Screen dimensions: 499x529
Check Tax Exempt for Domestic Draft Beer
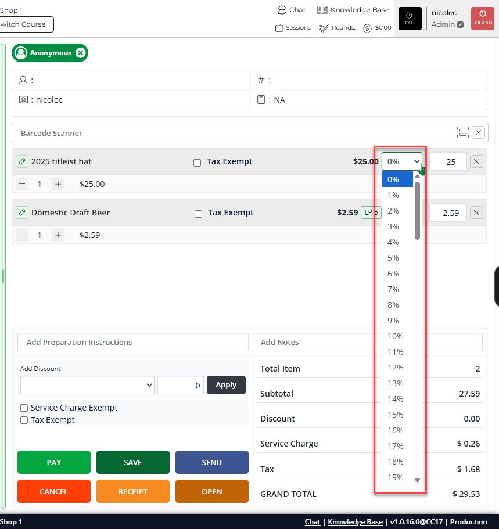point(198,214)
